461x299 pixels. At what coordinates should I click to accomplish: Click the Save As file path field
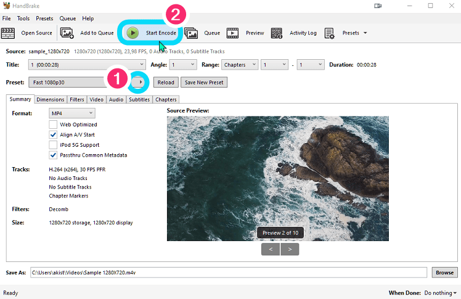pyautogui.click(x=228, y=272)
